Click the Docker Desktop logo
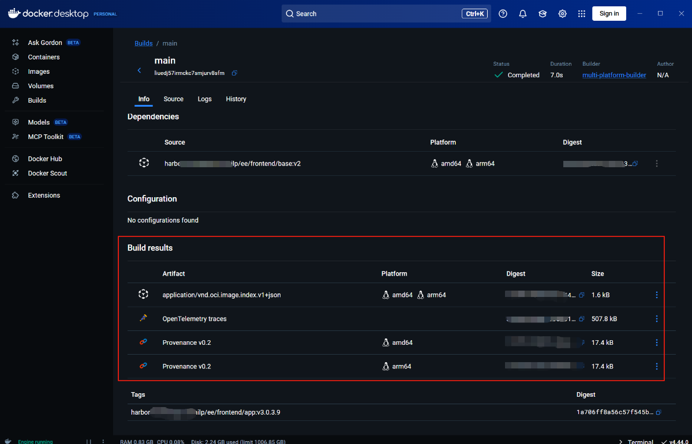This screenshot has width=692, height=444. (x=48, y=14)
